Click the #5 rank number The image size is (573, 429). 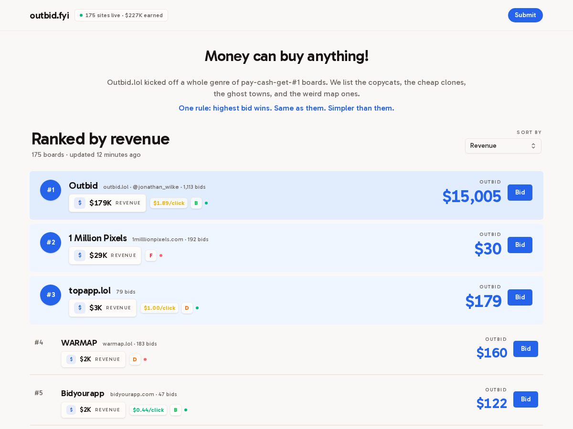click(39, 393)
